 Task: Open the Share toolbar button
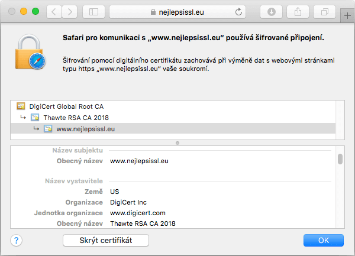(x=298, y=12)
